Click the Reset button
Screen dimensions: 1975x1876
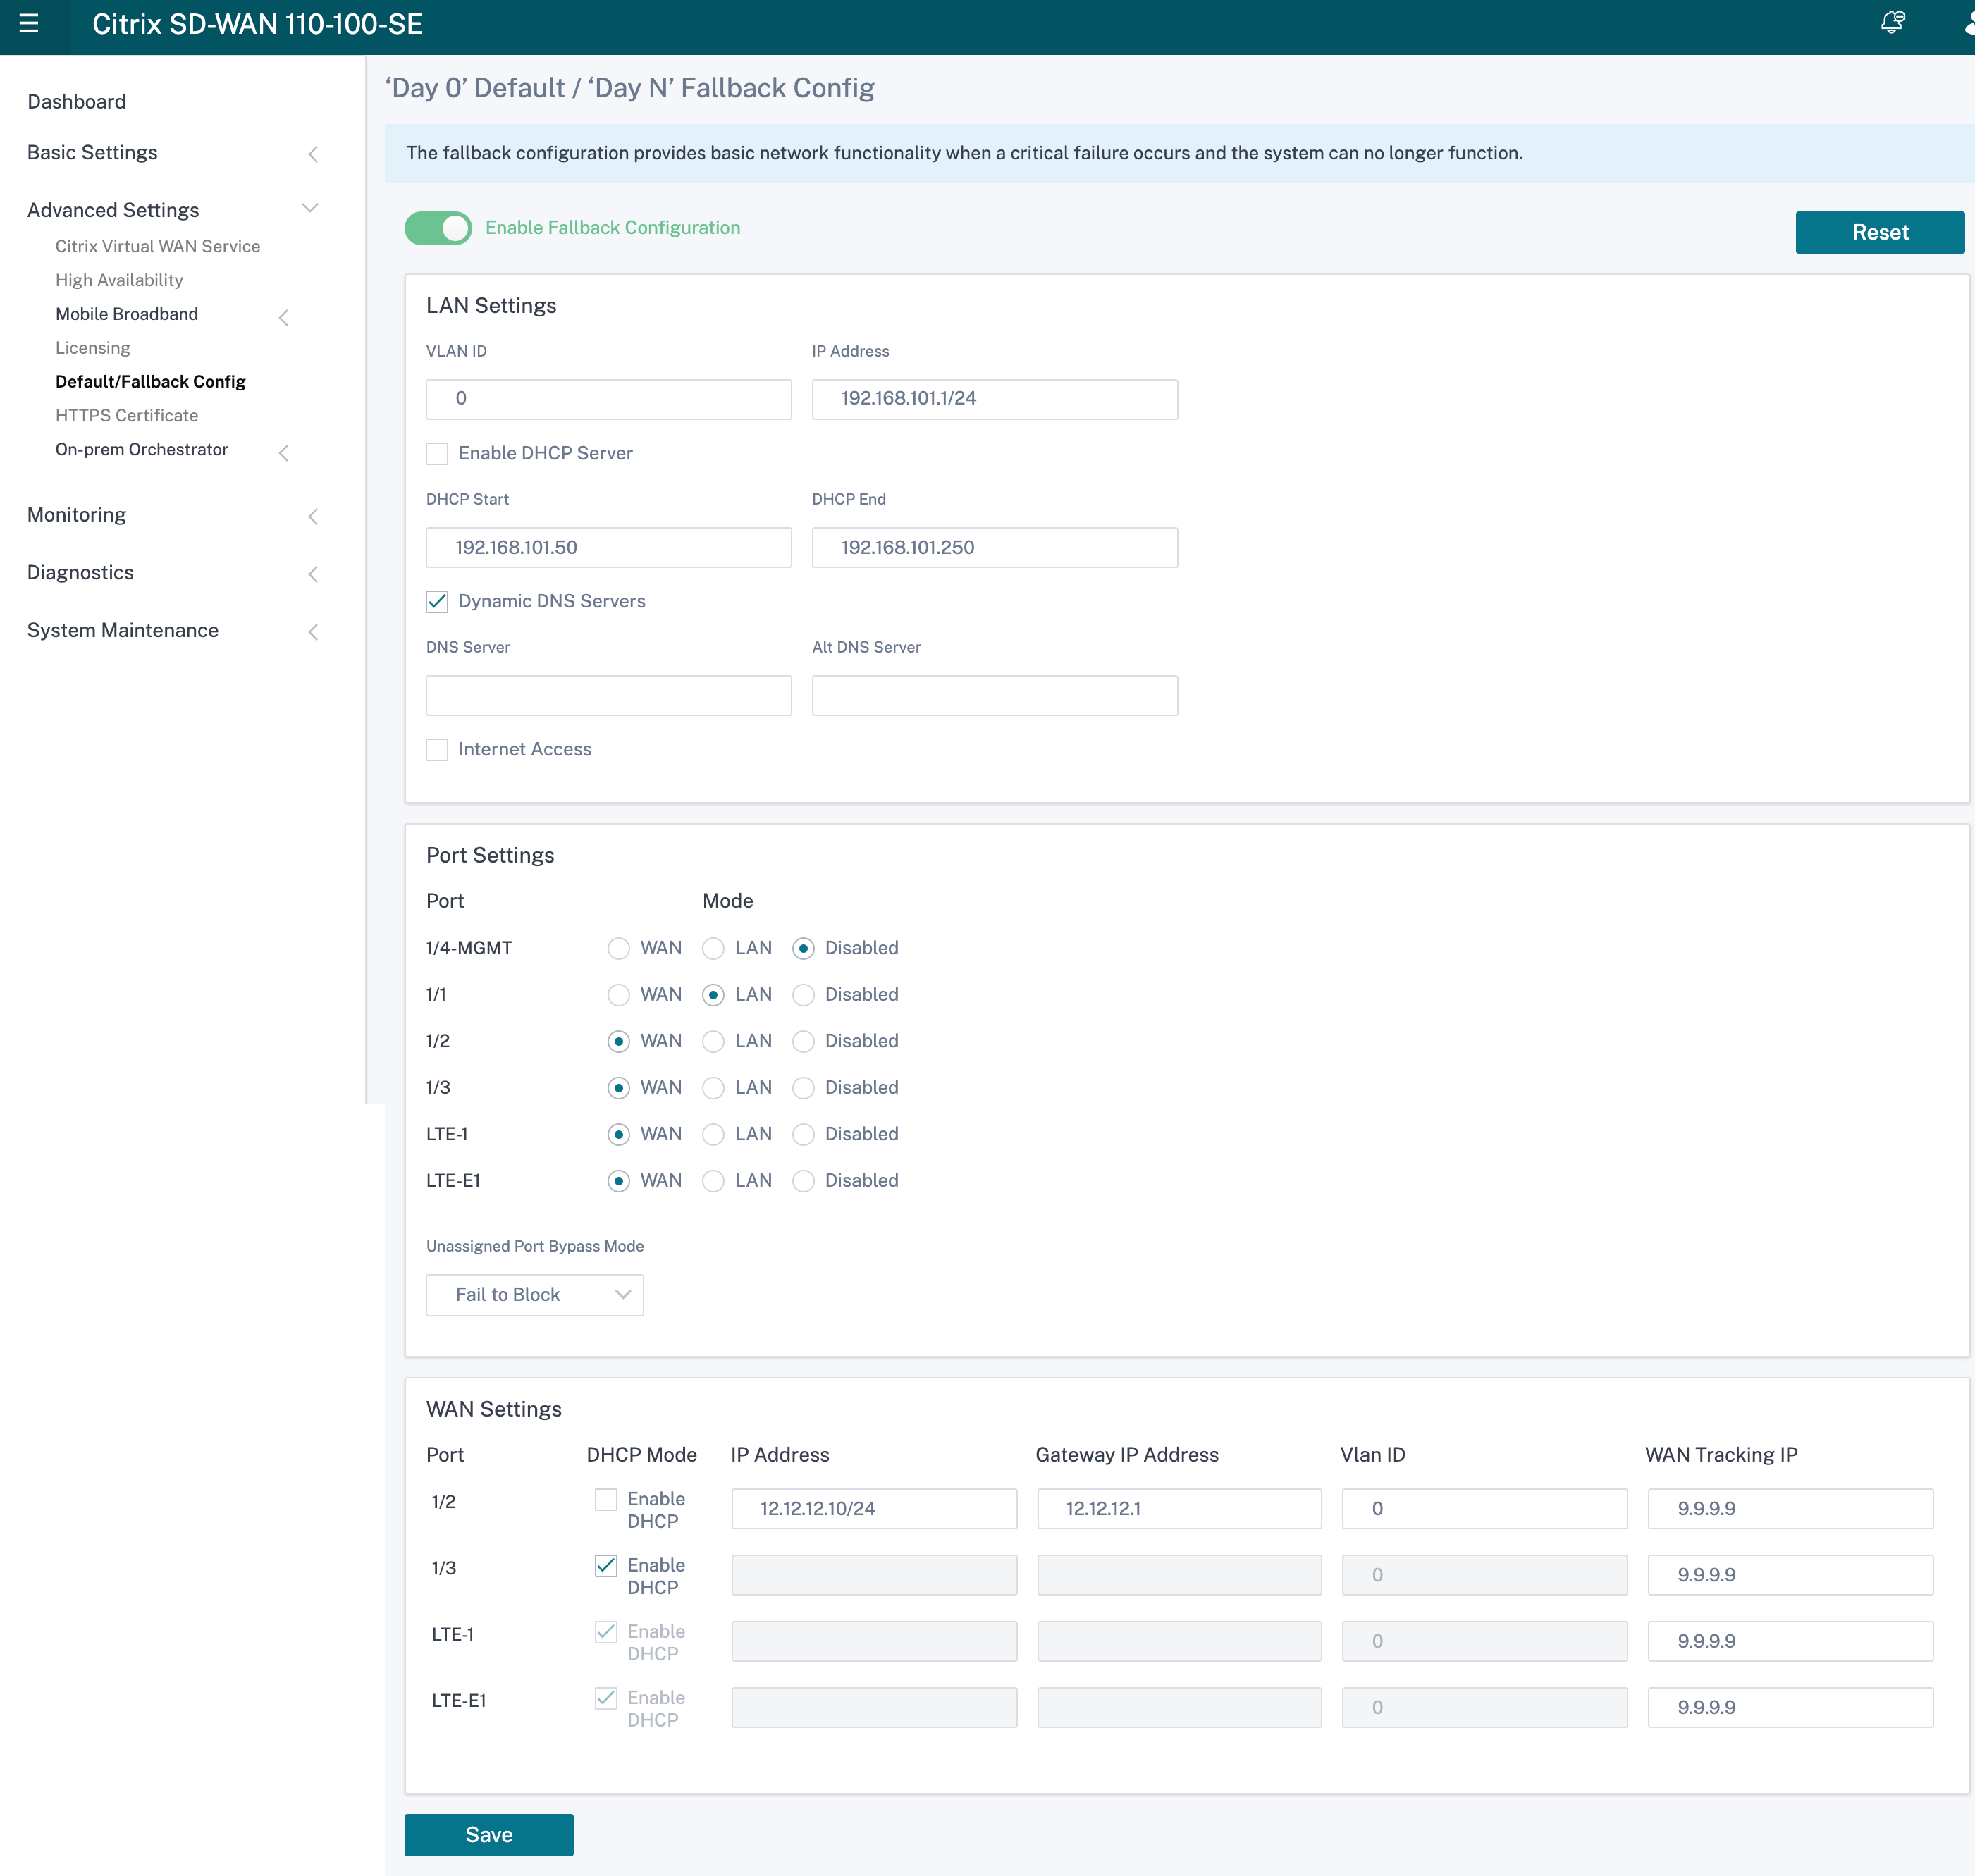pyautogui.click(x=1880, y=232)
